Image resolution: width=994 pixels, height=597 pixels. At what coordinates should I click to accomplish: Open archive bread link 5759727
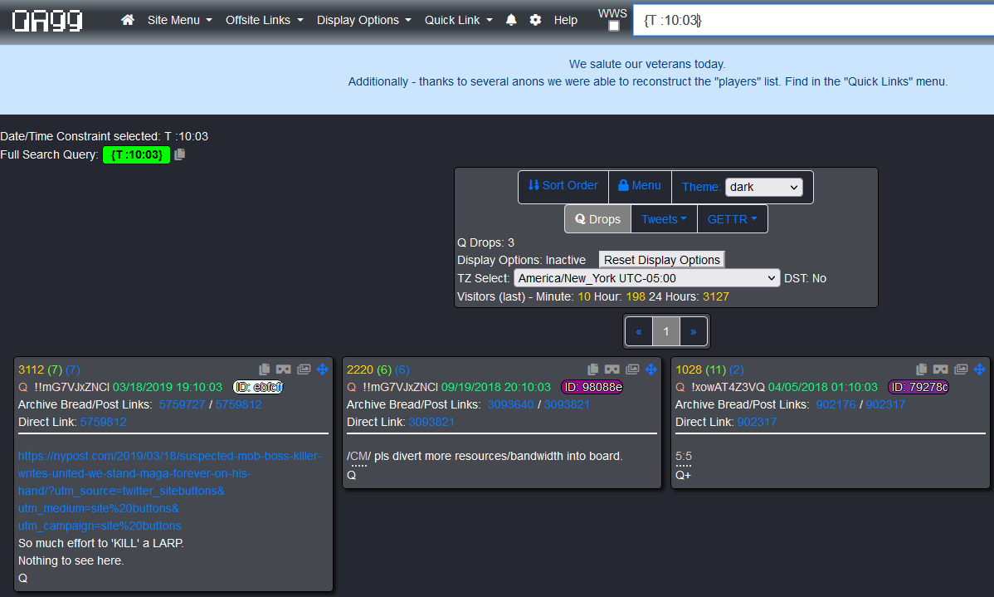point(182,404)
